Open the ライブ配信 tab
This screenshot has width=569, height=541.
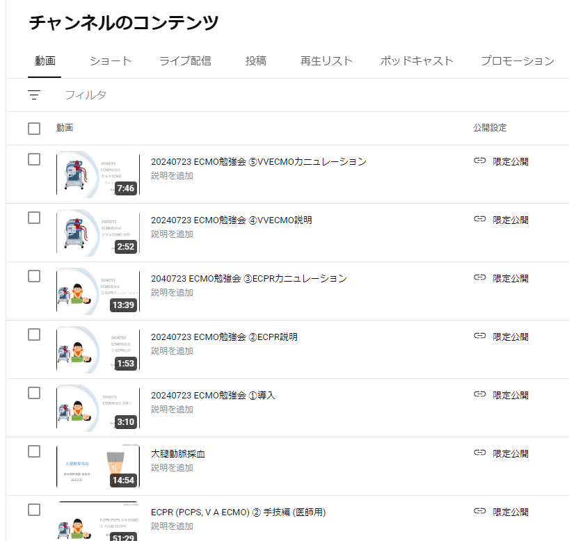[185, 61]
